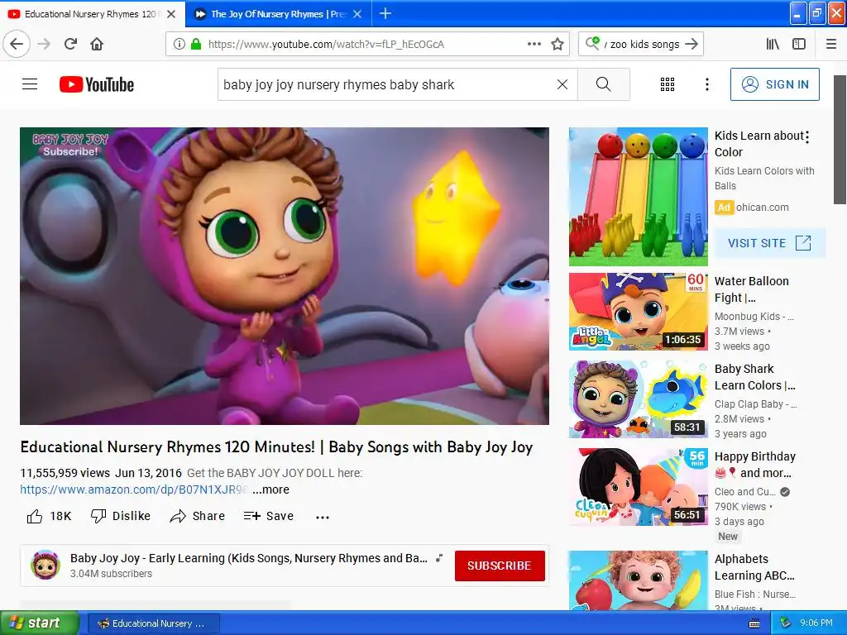This screenshot has width=847, height=635.
Task: Click VISIT SITE on the ad
Action: click(x=770, y=243)
